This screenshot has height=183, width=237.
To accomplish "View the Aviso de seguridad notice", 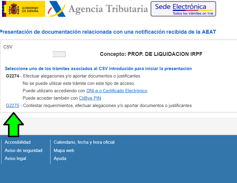I will (x=23, y=150).
